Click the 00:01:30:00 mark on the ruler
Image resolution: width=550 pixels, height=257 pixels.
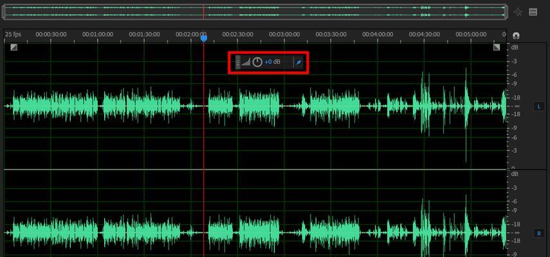(x=144, y=34)
